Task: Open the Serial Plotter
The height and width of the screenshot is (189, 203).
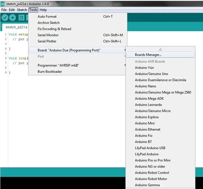Action: [77, 41]
